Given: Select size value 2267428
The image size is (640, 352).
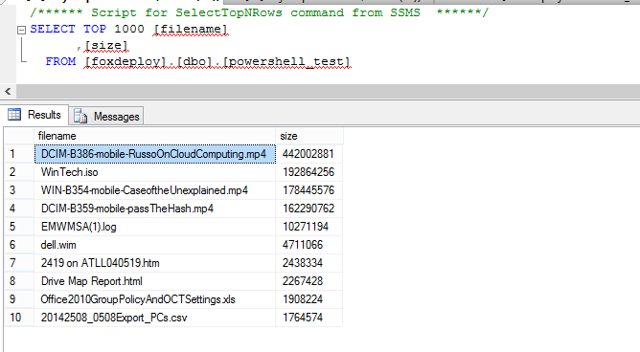Looking at the screenshot, I should pos(309,281).
